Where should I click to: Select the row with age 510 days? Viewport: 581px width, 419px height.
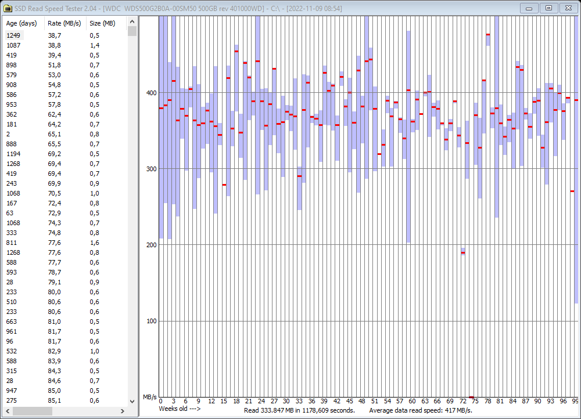click(x=65, y=302)
